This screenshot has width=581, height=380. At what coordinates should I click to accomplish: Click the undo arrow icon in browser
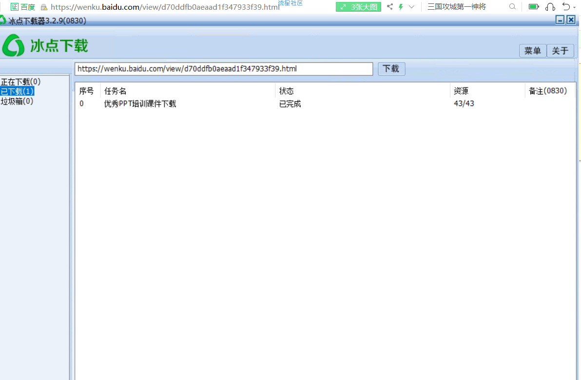click(x=566, y=7)
